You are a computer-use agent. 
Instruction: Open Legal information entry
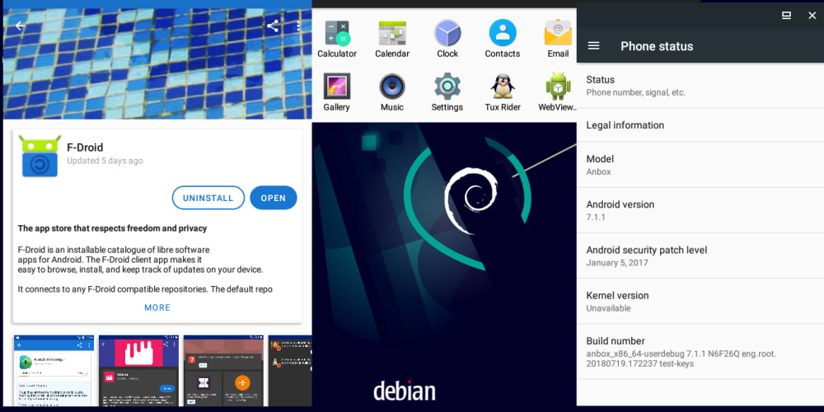[x=700, y=125]
